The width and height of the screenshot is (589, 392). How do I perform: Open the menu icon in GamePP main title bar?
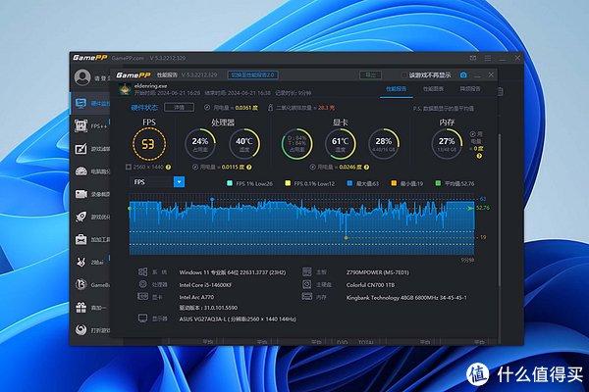pos(488,58)
